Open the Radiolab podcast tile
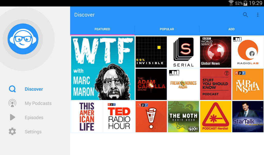 248,52
